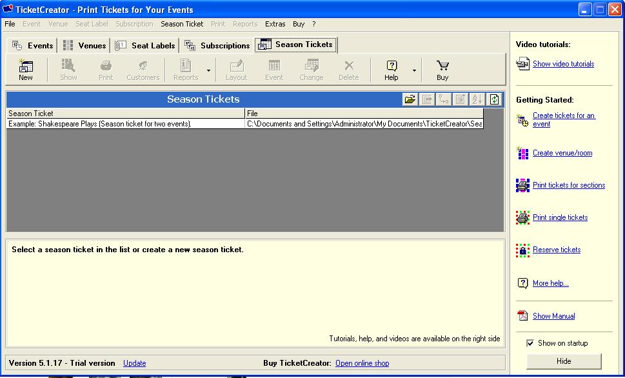
Task: Switch to the Venues tab
Action: 84,45
